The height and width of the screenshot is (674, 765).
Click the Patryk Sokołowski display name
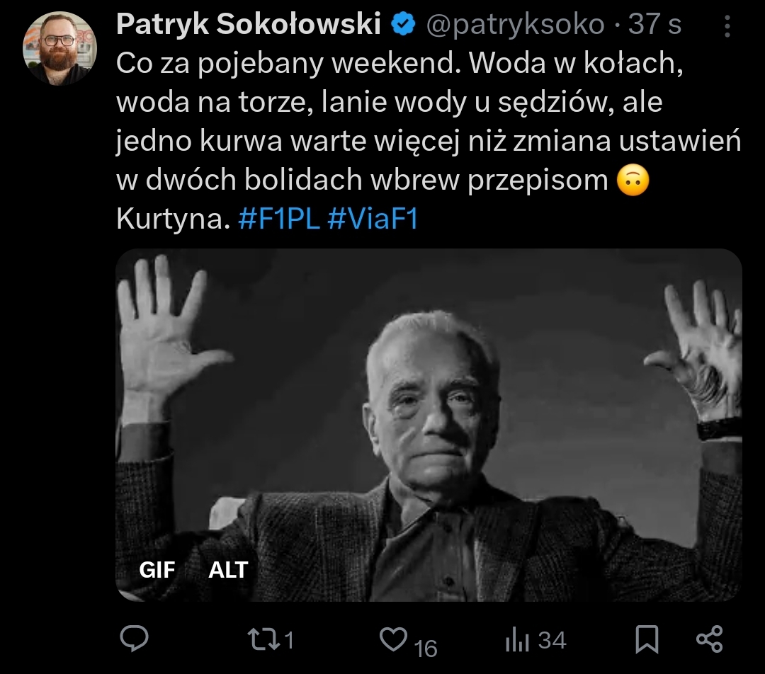(x=249, y=24)
